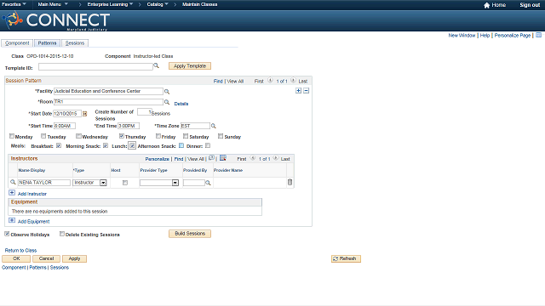Toggle Saturday checkbox
The width and height of the screenshot is (545, 306).
tap(186, 136)
